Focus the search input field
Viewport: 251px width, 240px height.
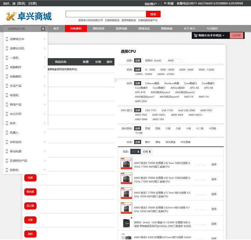click(x=106, y=14)
